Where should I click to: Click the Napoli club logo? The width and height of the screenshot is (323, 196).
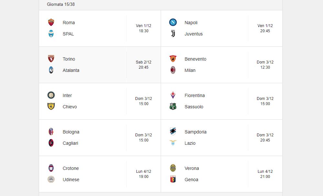click(x=173, y=22)
